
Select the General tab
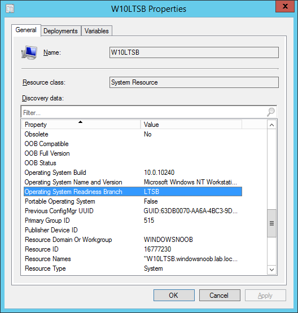26,30
